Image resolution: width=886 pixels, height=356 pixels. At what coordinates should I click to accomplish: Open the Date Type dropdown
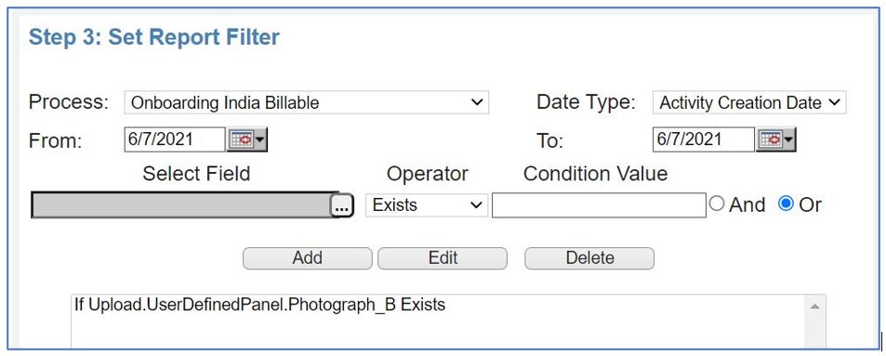749,102
